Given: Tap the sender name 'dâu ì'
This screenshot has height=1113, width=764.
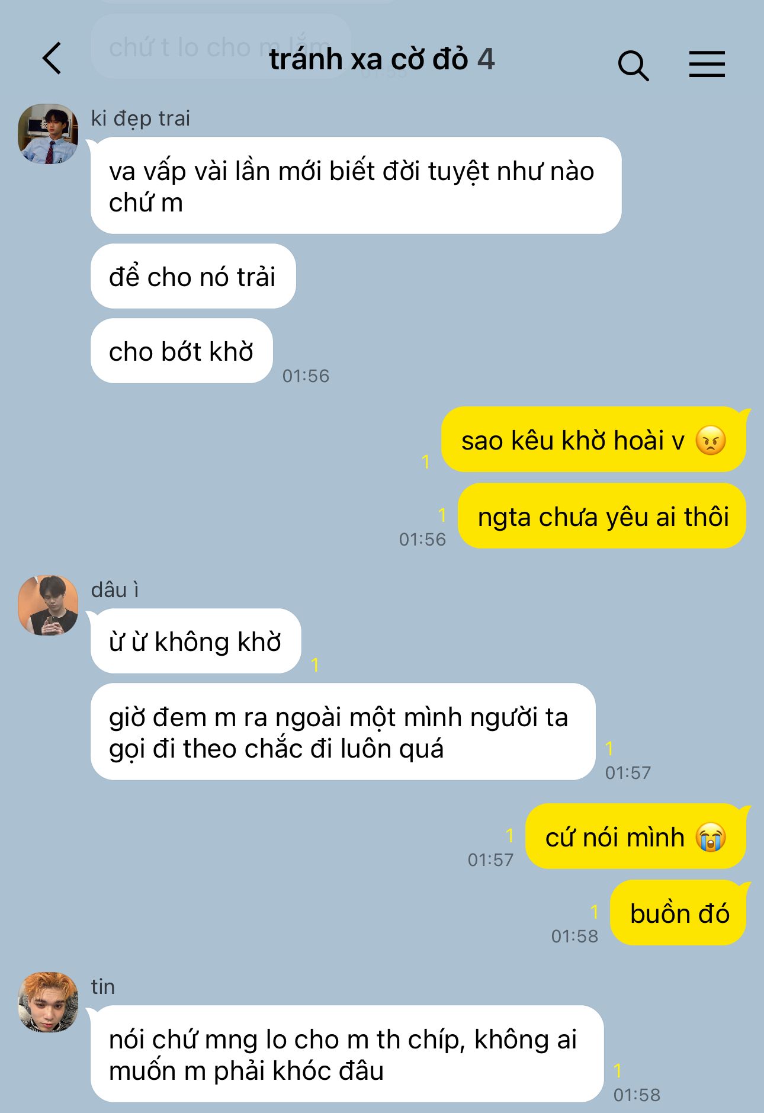Looking at the screenshot, I should coord(115,590).
